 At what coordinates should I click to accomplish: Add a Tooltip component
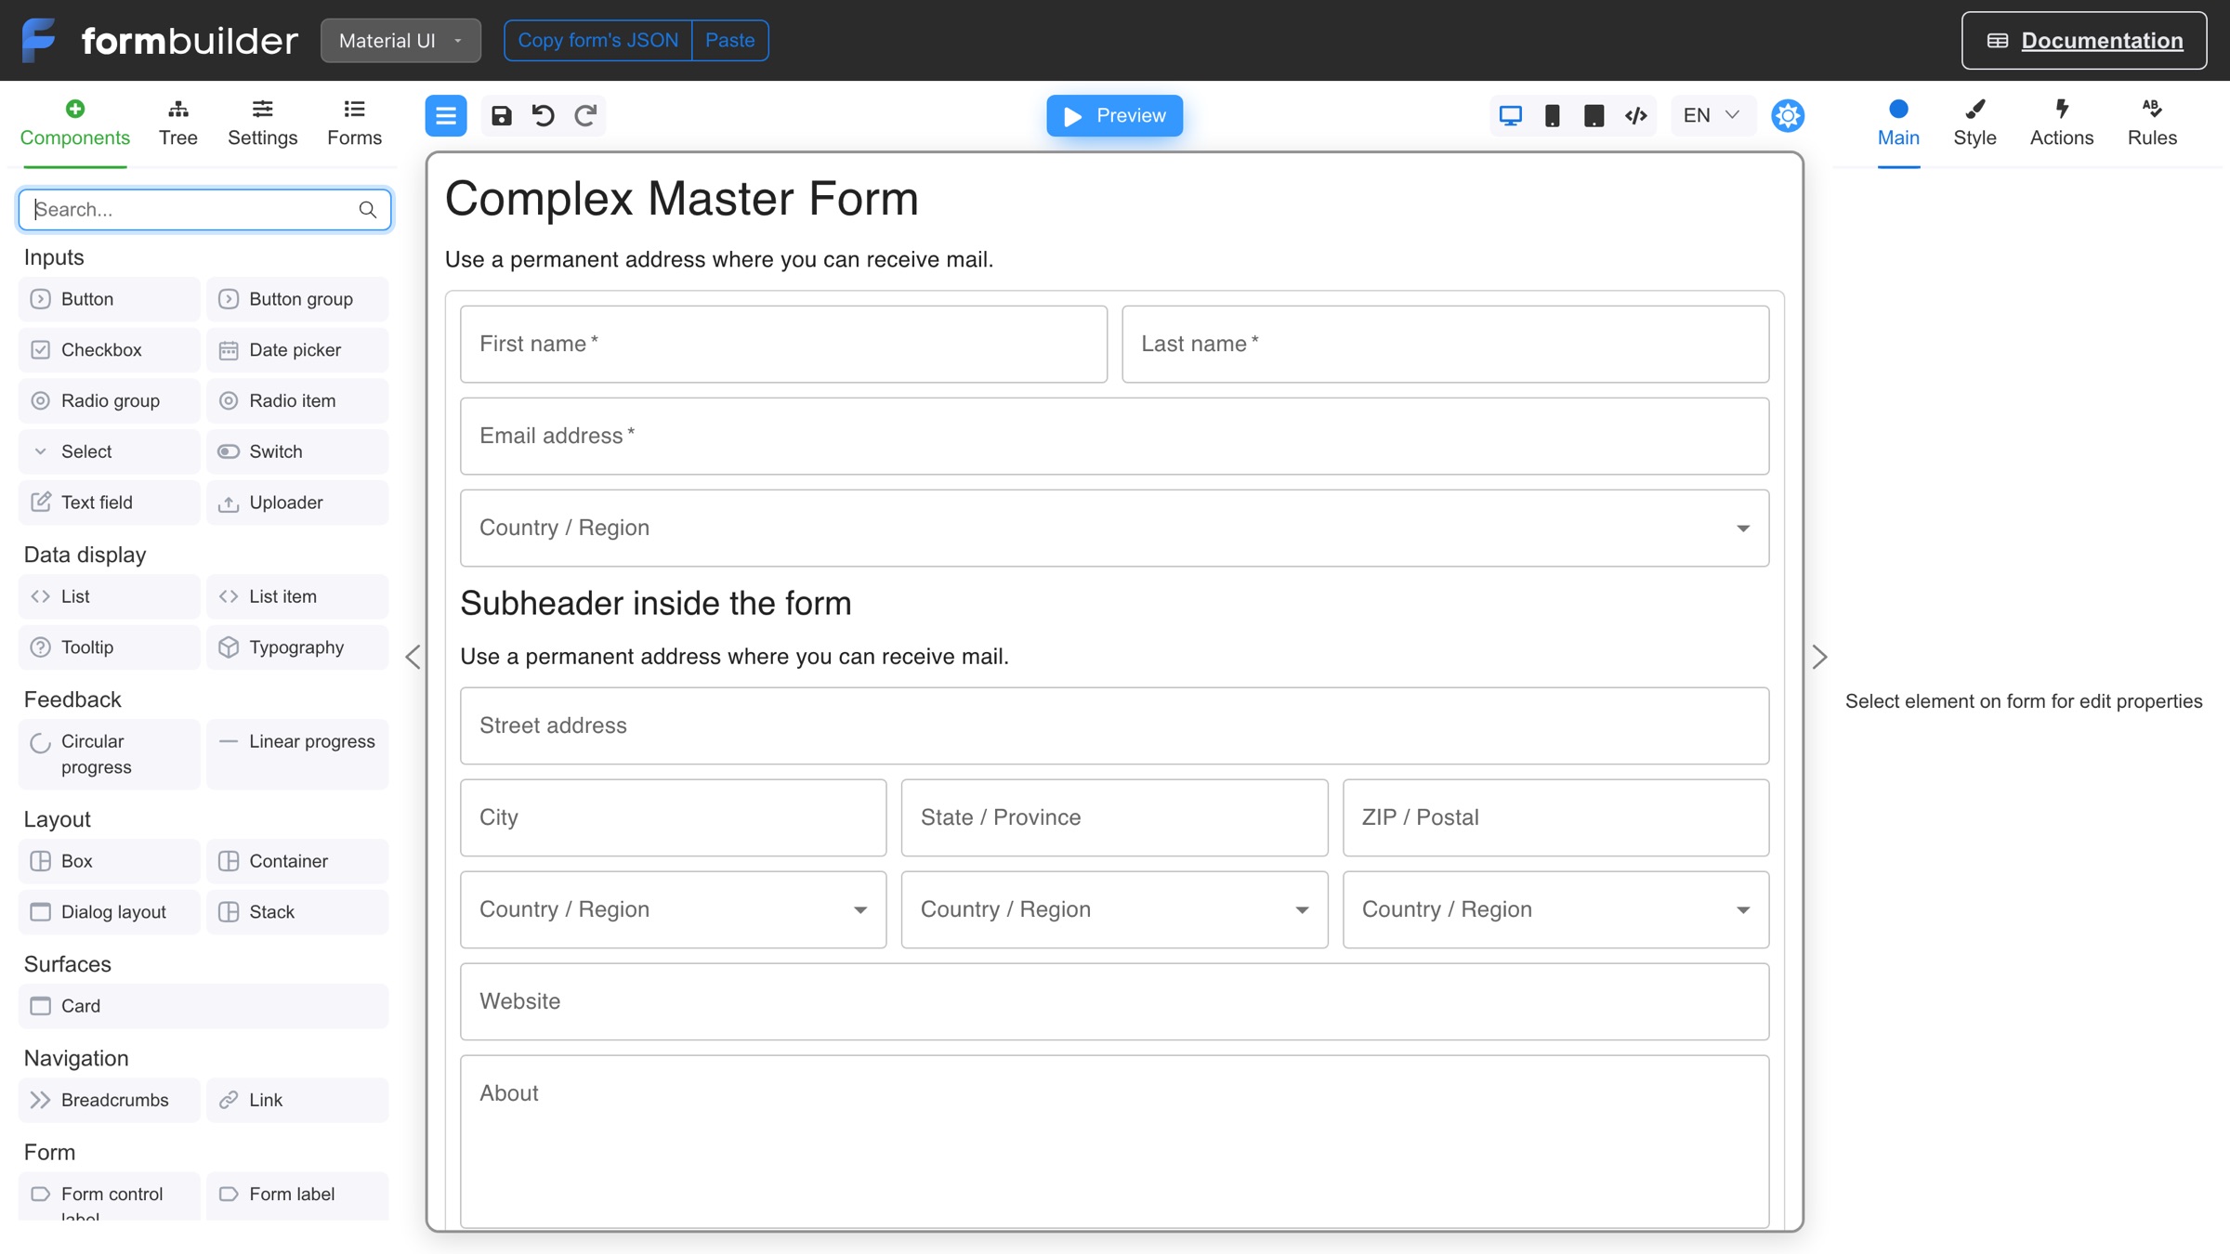[x=109, y=647]
